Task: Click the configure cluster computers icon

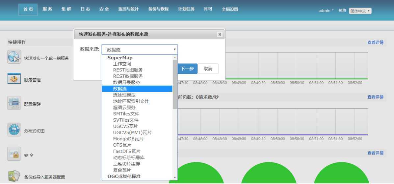Action: pos(14,103)
